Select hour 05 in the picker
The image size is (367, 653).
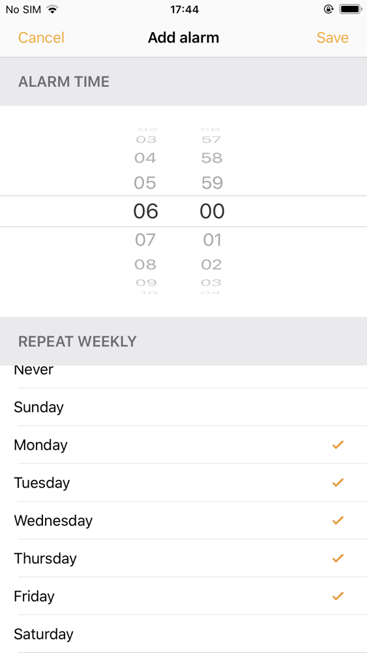[145, 183]
